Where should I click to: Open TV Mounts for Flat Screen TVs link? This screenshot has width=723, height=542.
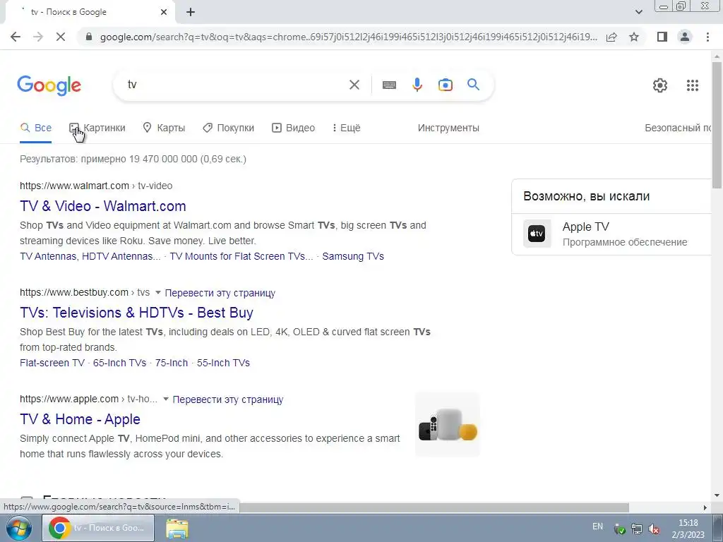click(x=241, y=256)
